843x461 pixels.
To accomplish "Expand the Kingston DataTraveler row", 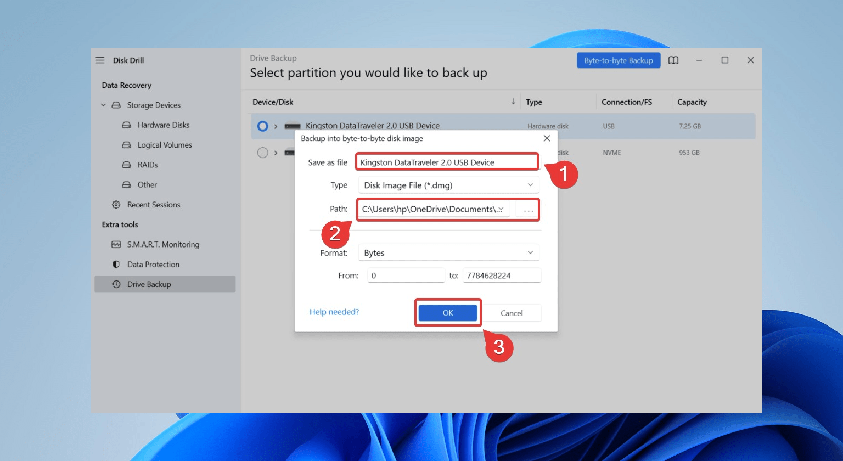I will point(276,126).
